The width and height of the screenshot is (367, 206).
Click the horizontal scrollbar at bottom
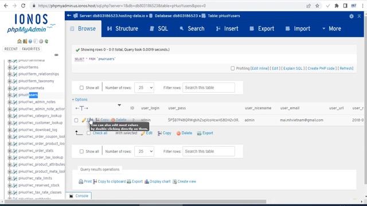click(x=135, y=201)
